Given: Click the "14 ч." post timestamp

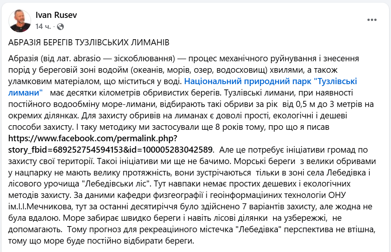Looking at the screenshot, I should [x=43, y=27].
